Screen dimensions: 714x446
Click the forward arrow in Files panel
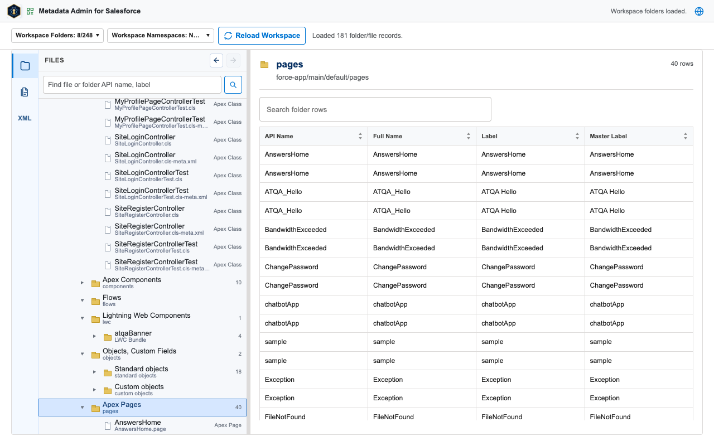coord(233,60)
